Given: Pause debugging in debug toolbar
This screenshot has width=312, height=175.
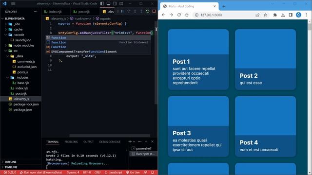Looking at the screenshot, I should tap(122, 11).
